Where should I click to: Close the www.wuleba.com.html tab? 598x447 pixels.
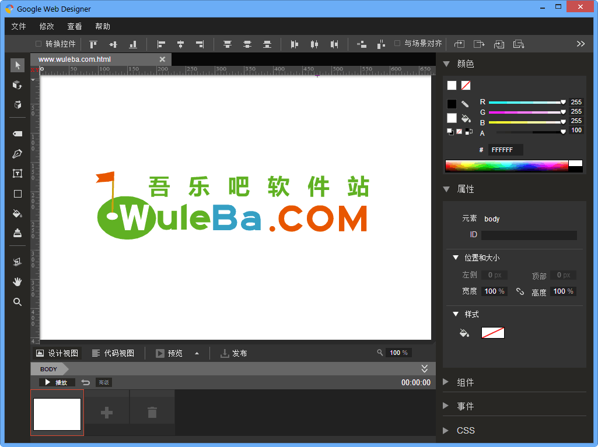162,59
